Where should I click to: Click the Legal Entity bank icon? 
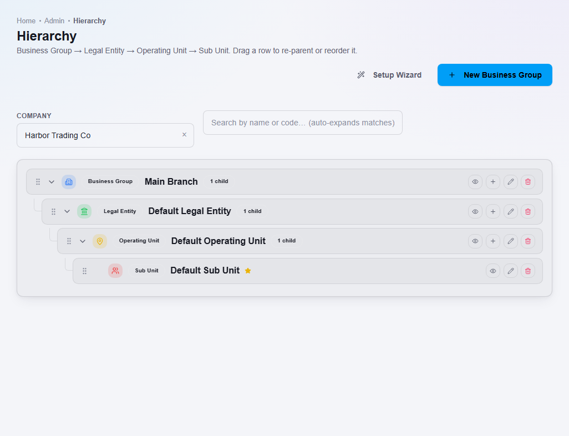(84, 211)
